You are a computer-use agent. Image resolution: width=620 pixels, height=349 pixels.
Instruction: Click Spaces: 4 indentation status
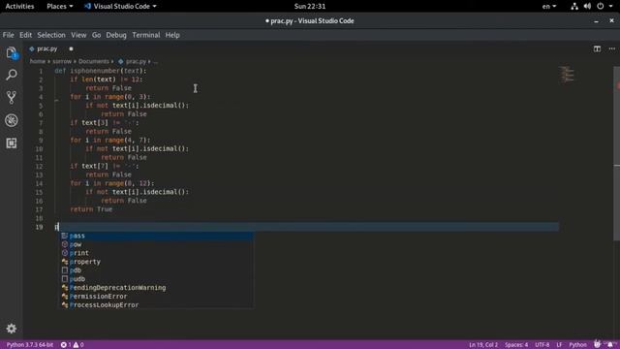tap(516, 345)
